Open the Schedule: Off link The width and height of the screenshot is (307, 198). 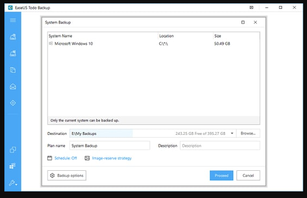point(66,158)
